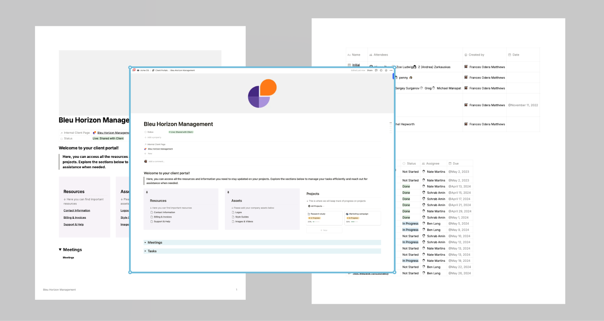Open the Images & Videos page
Image resolution: width=604 pixels, height=321 pixels.
tap(244, 221)
